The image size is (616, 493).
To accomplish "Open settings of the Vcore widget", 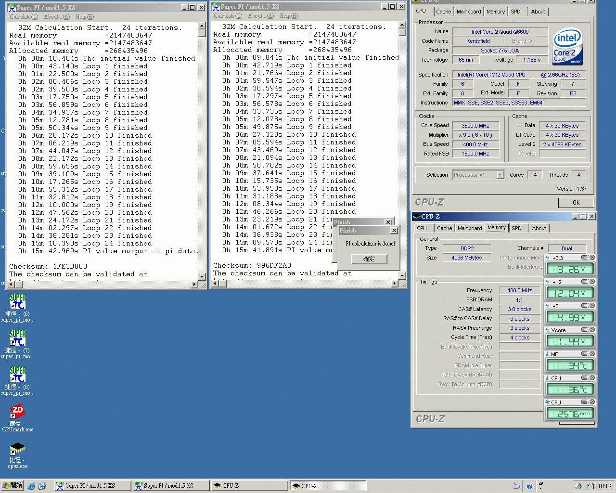I will point(585,330).
